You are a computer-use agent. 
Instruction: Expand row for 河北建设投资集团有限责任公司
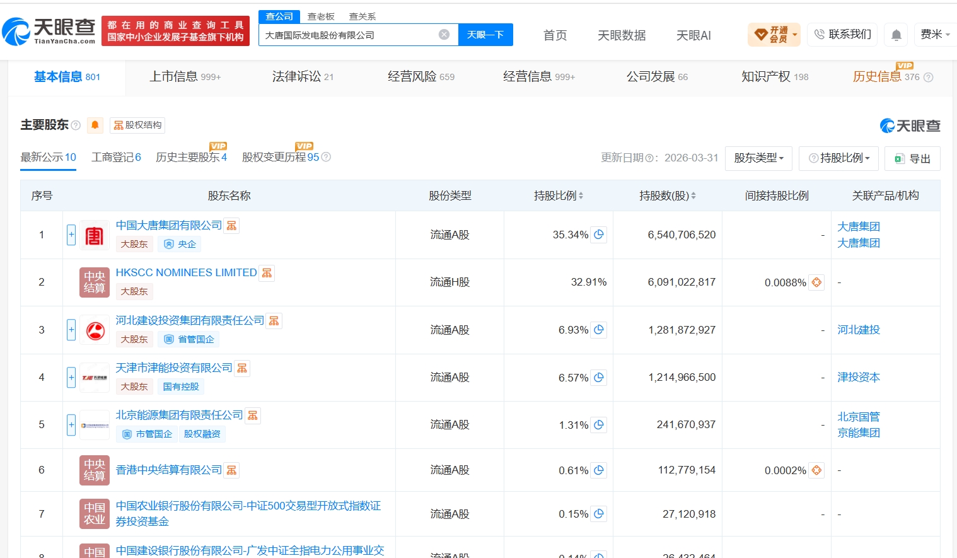click(x=71, y=330)
